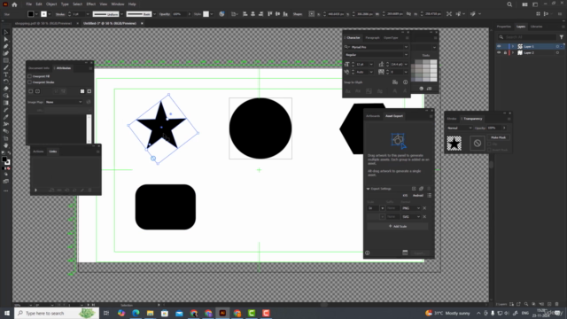Open Image Map dropdown in Attributes
567x319 pixels.
[x=64, y=102]
